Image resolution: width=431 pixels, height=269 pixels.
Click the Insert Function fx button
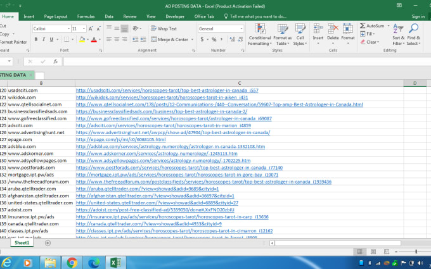click(56, 61)
